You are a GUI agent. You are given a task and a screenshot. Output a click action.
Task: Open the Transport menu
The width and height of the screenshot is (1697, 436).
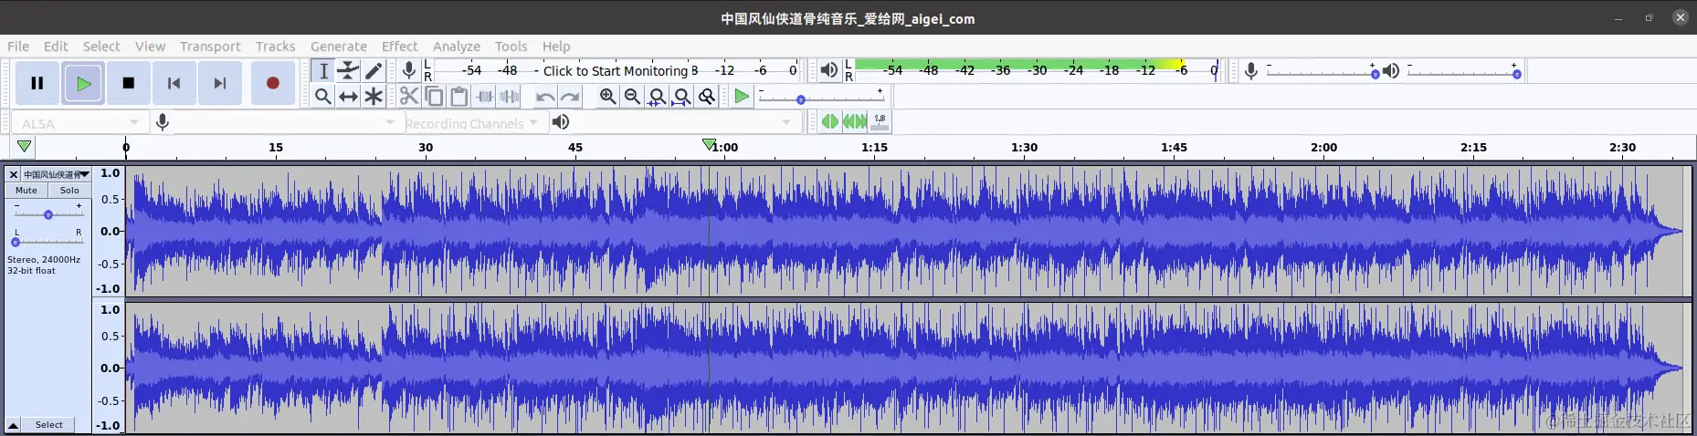point(210,47)
